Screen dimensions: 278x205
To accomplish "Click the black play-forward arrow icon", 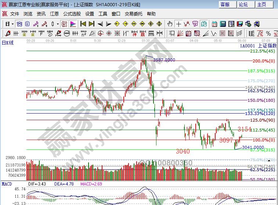I will (108, 24).
